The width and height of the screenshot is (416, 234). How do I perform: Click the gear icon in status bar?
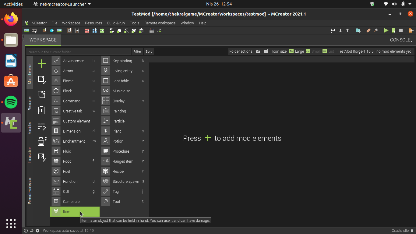click(x=37, y=231)
